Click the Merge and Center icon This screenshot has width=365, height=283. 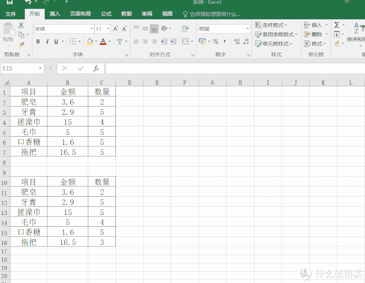tap(186, 41)
